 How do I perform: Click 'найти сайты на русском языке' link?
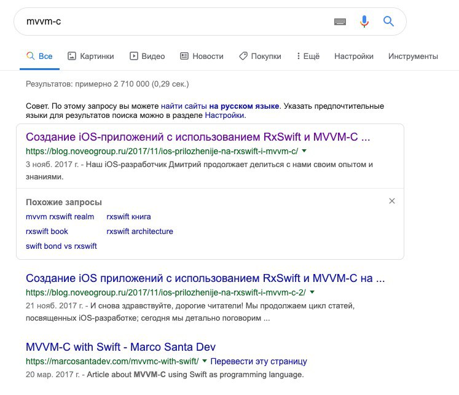[x=220, y=106]
